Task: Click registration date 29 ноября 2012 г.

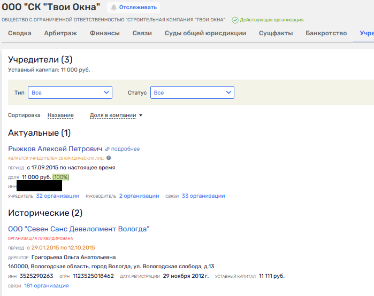Action: [186, 276]
